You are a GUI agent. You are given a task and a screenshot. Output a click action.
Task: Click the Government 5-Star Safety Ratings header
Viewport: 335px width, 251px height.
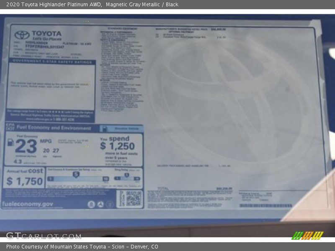(x=52, y=61)
